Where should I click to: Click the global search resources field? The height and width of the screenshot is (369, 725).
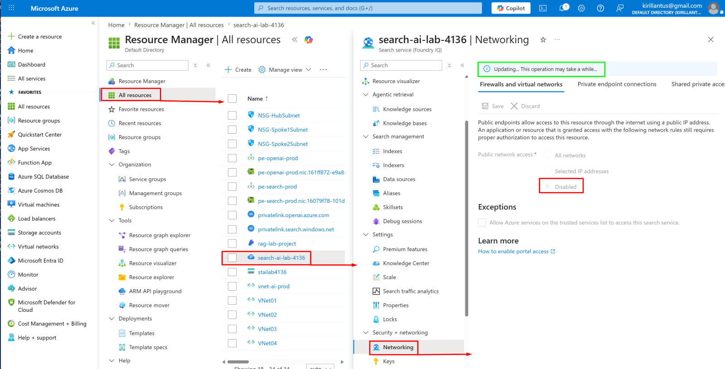click(368, 8)
